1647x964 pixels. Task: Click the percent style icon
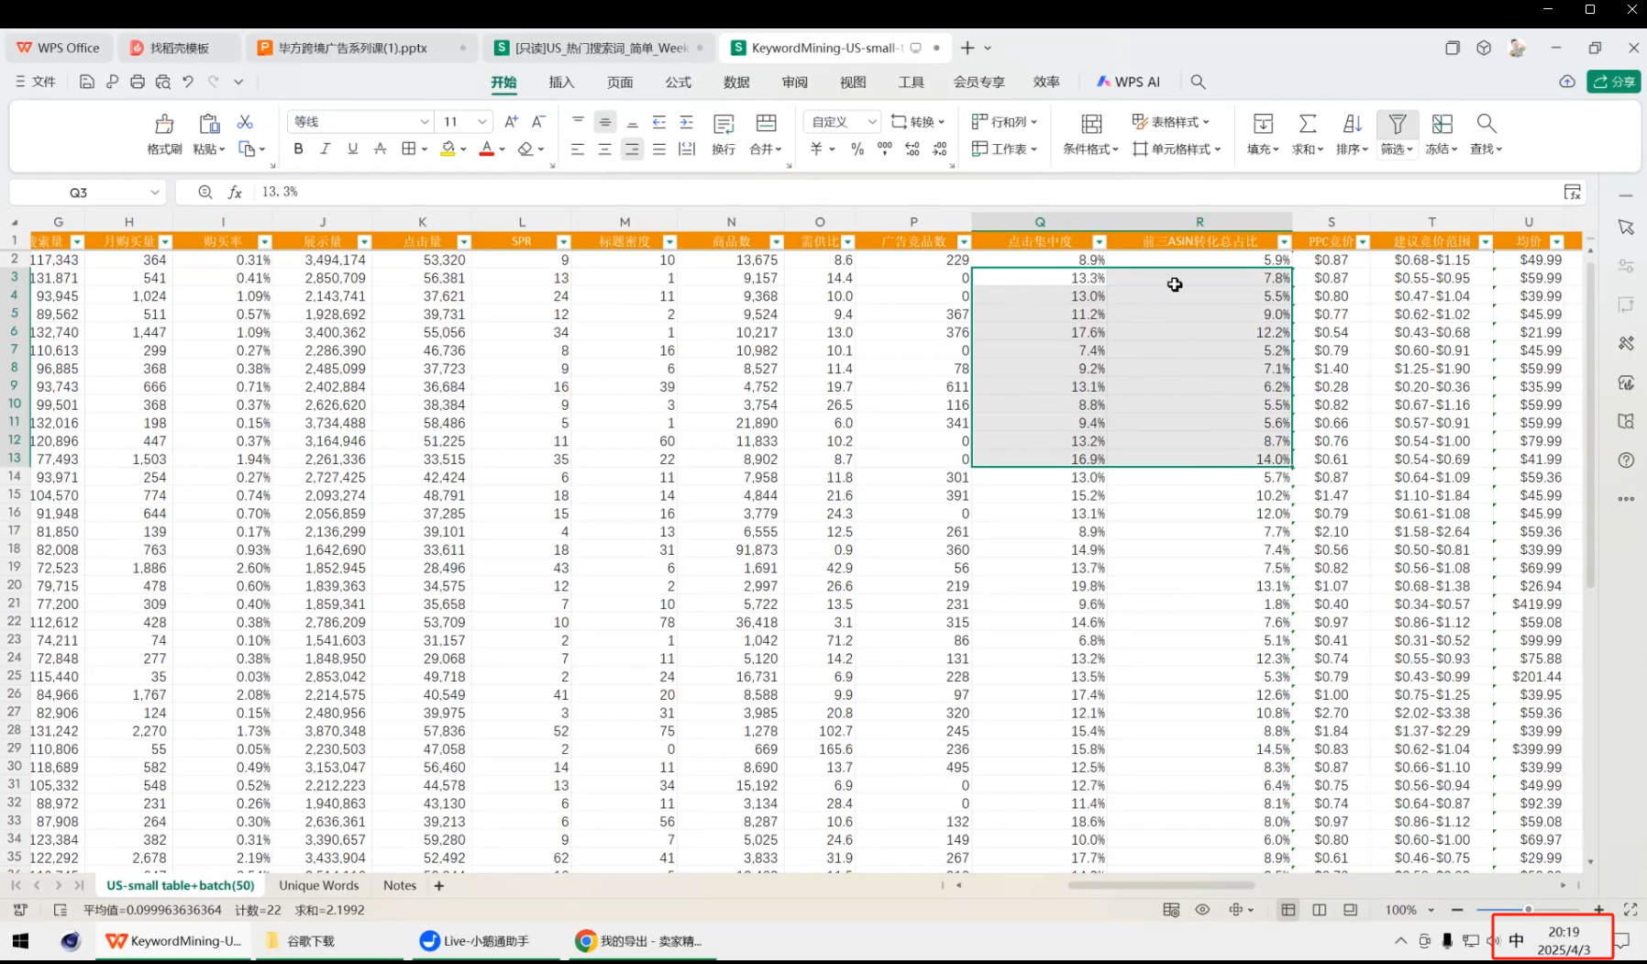(x=857, y=150)
